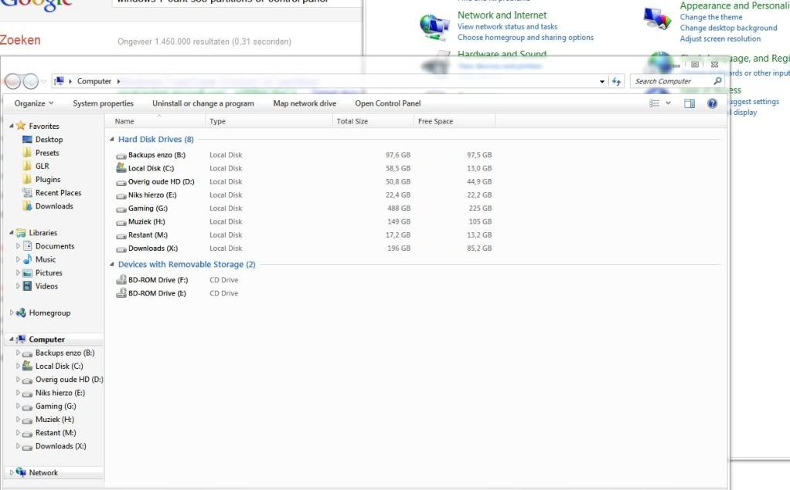Expand Backups enzo (B:) tree node
The width and height of the screenshot is (790, 490).
19,353
